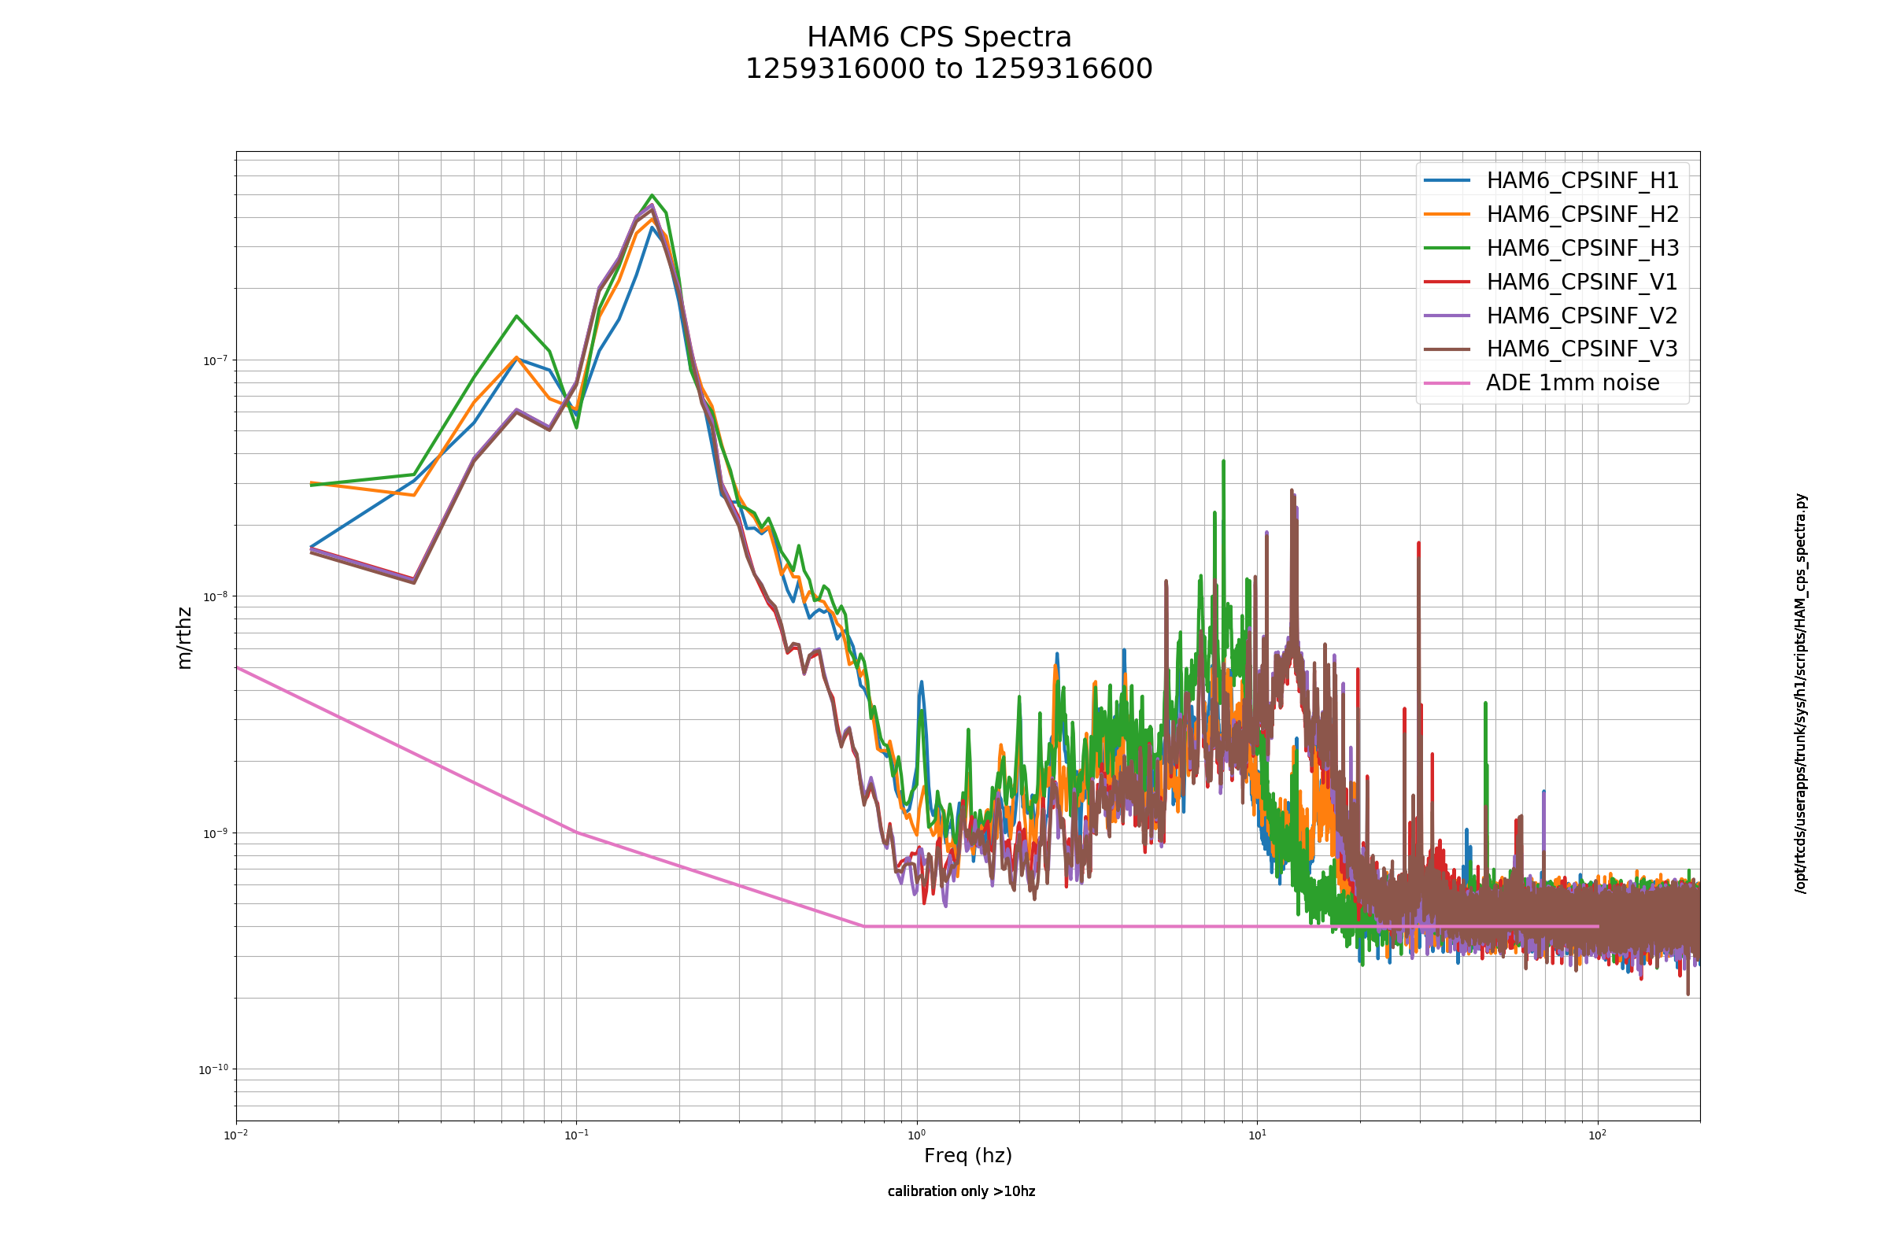
Task: Click the green H3 legend line swatch
Action: (1447, 248)
